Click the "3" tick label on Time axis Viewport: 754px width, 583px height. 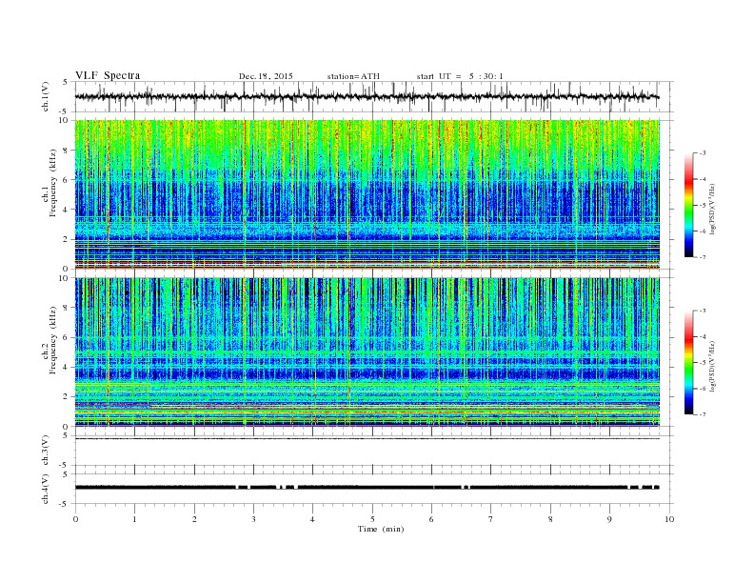253,519
